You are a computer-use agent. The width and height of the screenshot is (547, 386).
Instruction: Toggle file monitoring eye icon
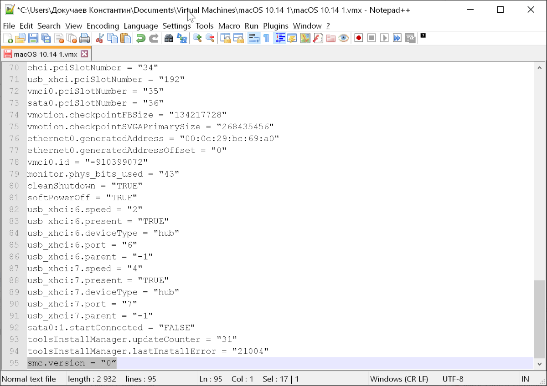point(343,38)
